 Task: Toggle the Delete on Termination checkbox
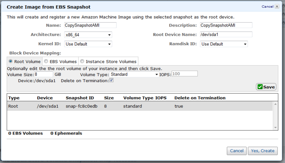click(112, 80)
